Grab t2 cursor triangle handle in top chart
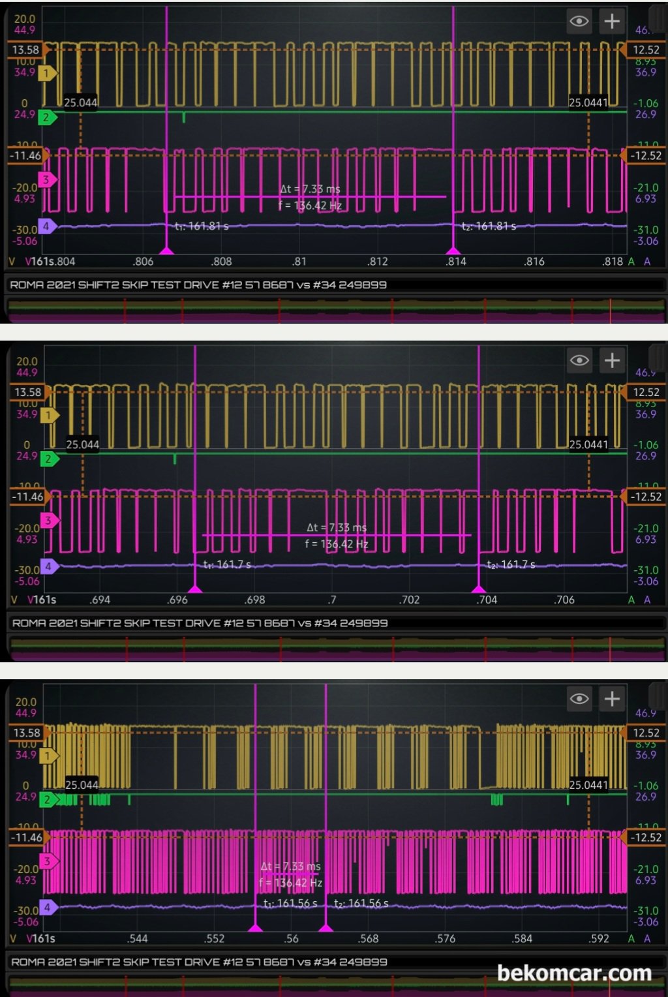This screenshot has height=997, width=668. (453, 251)
